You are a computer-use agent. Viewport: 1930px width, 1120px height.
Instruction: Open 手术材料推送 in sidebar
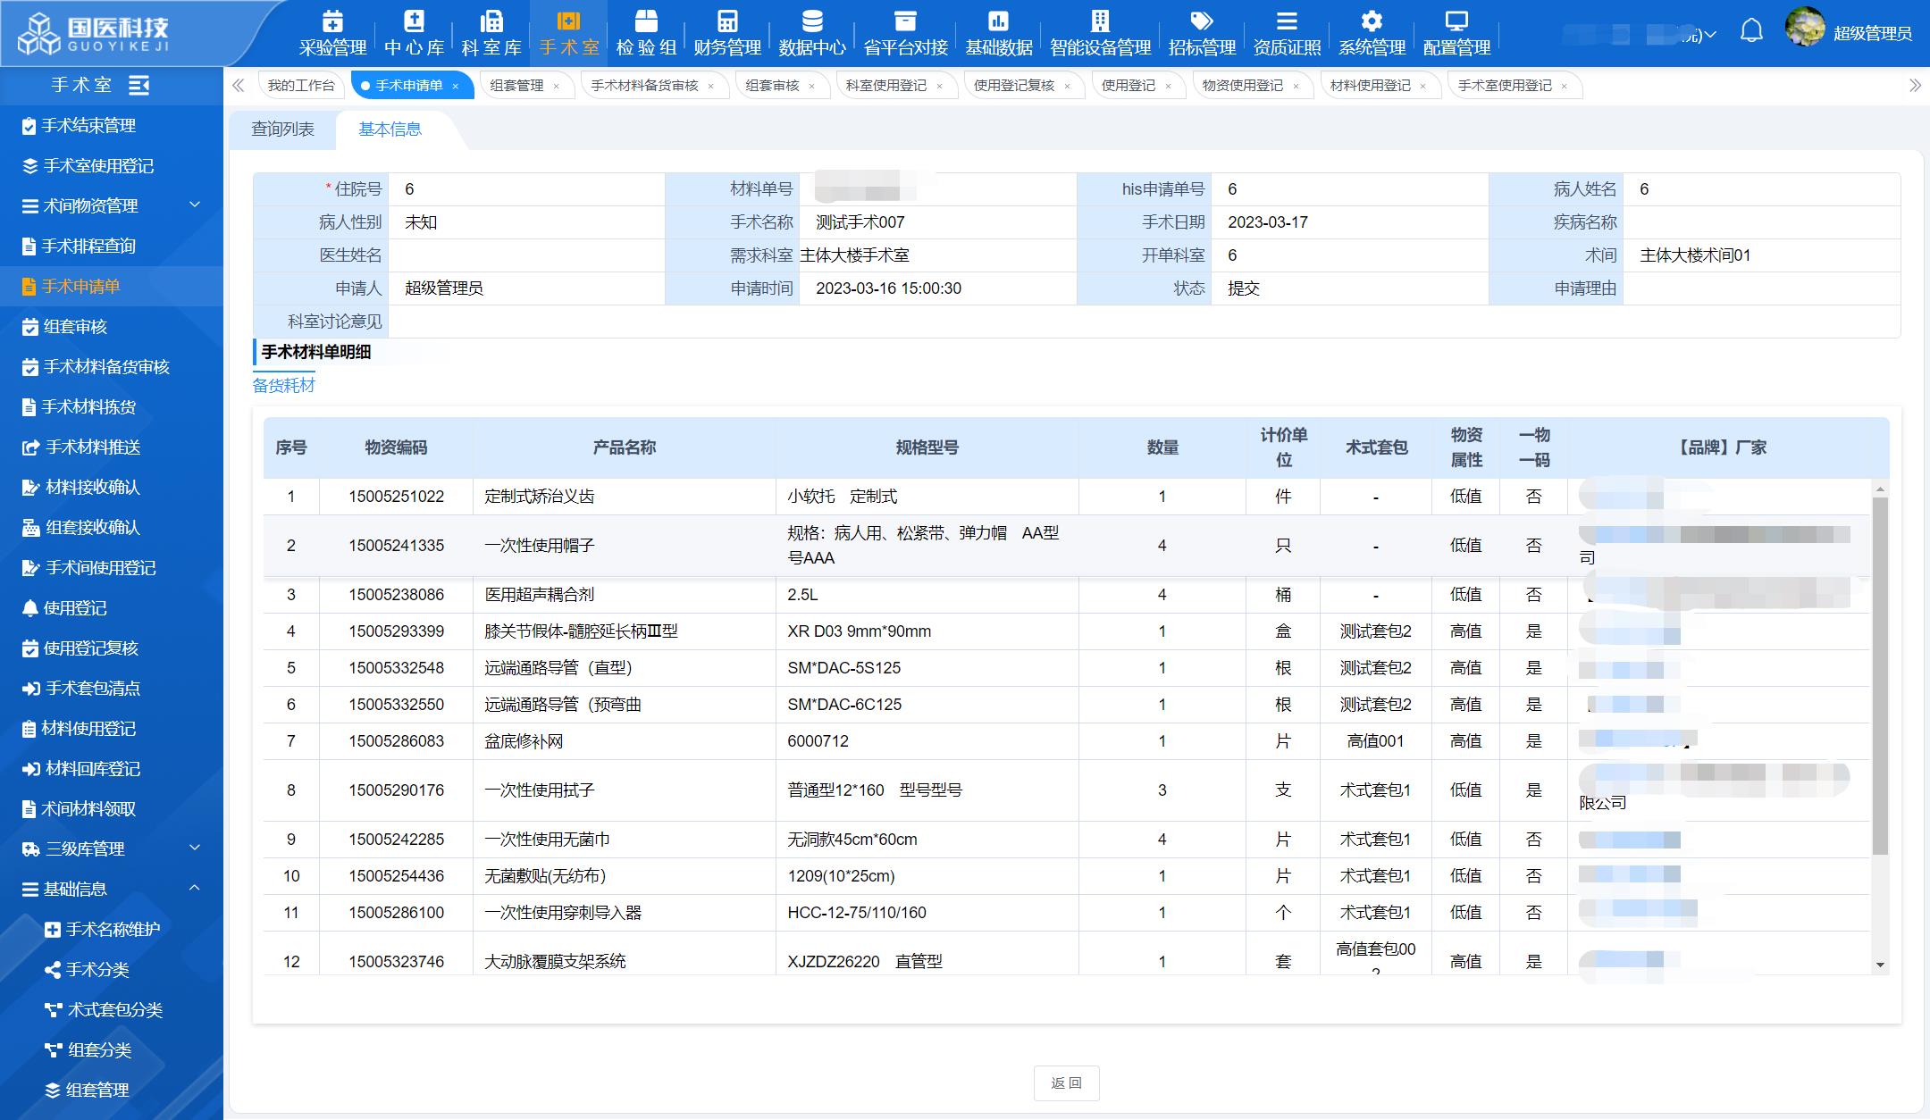click(112, 447)
